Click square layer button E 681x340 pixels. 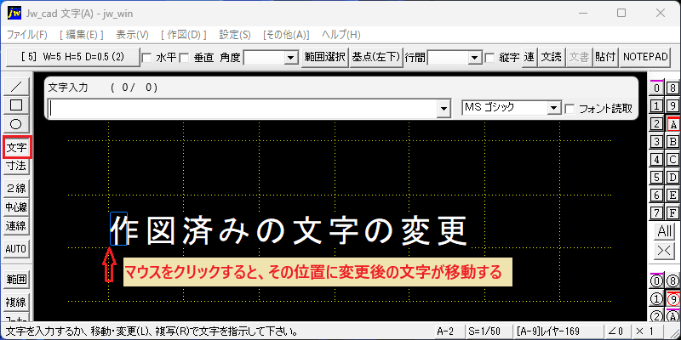point(672,195)
